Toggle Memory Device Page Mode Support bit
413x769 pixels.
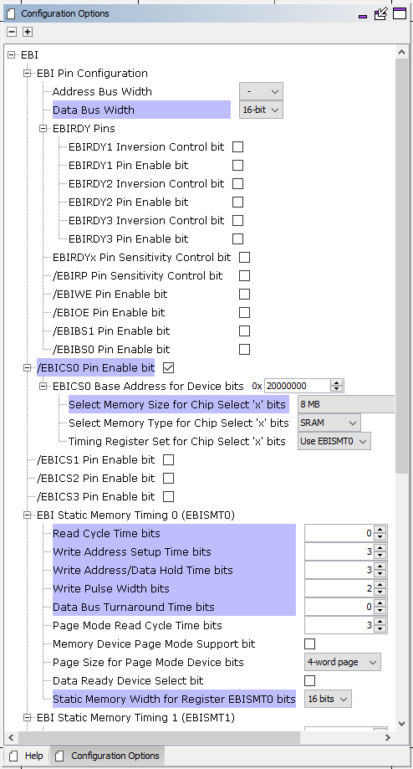[x=309, y=644]
